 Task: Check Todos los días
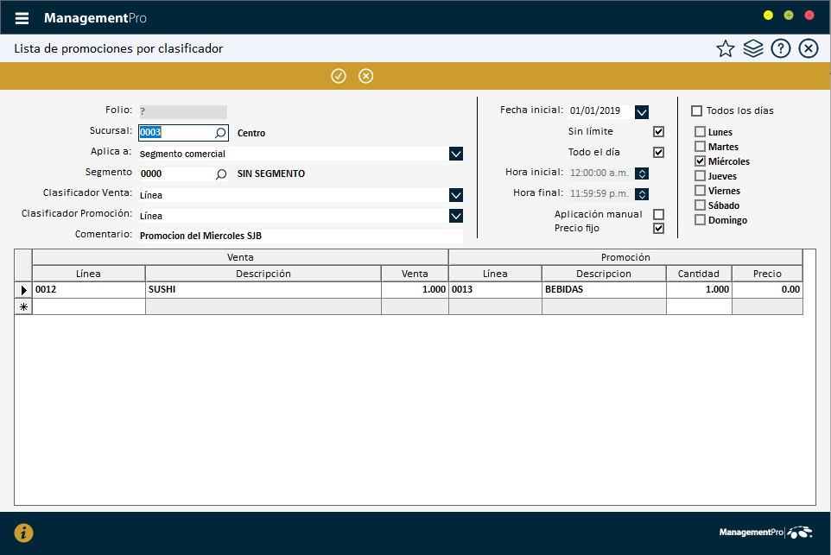point(697,111)
